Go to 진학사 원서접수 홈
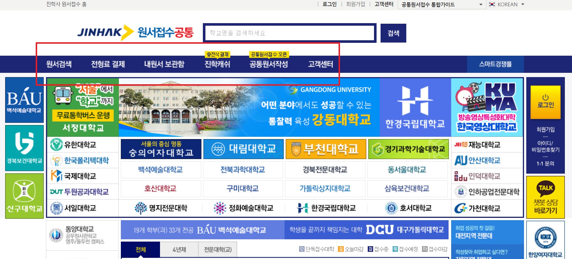The image size is (572, 259). (x=66, y=4)
